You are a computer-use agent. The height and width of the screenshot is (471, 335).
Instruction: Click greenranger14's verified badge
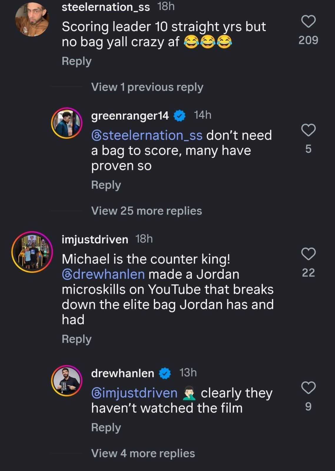179,116
